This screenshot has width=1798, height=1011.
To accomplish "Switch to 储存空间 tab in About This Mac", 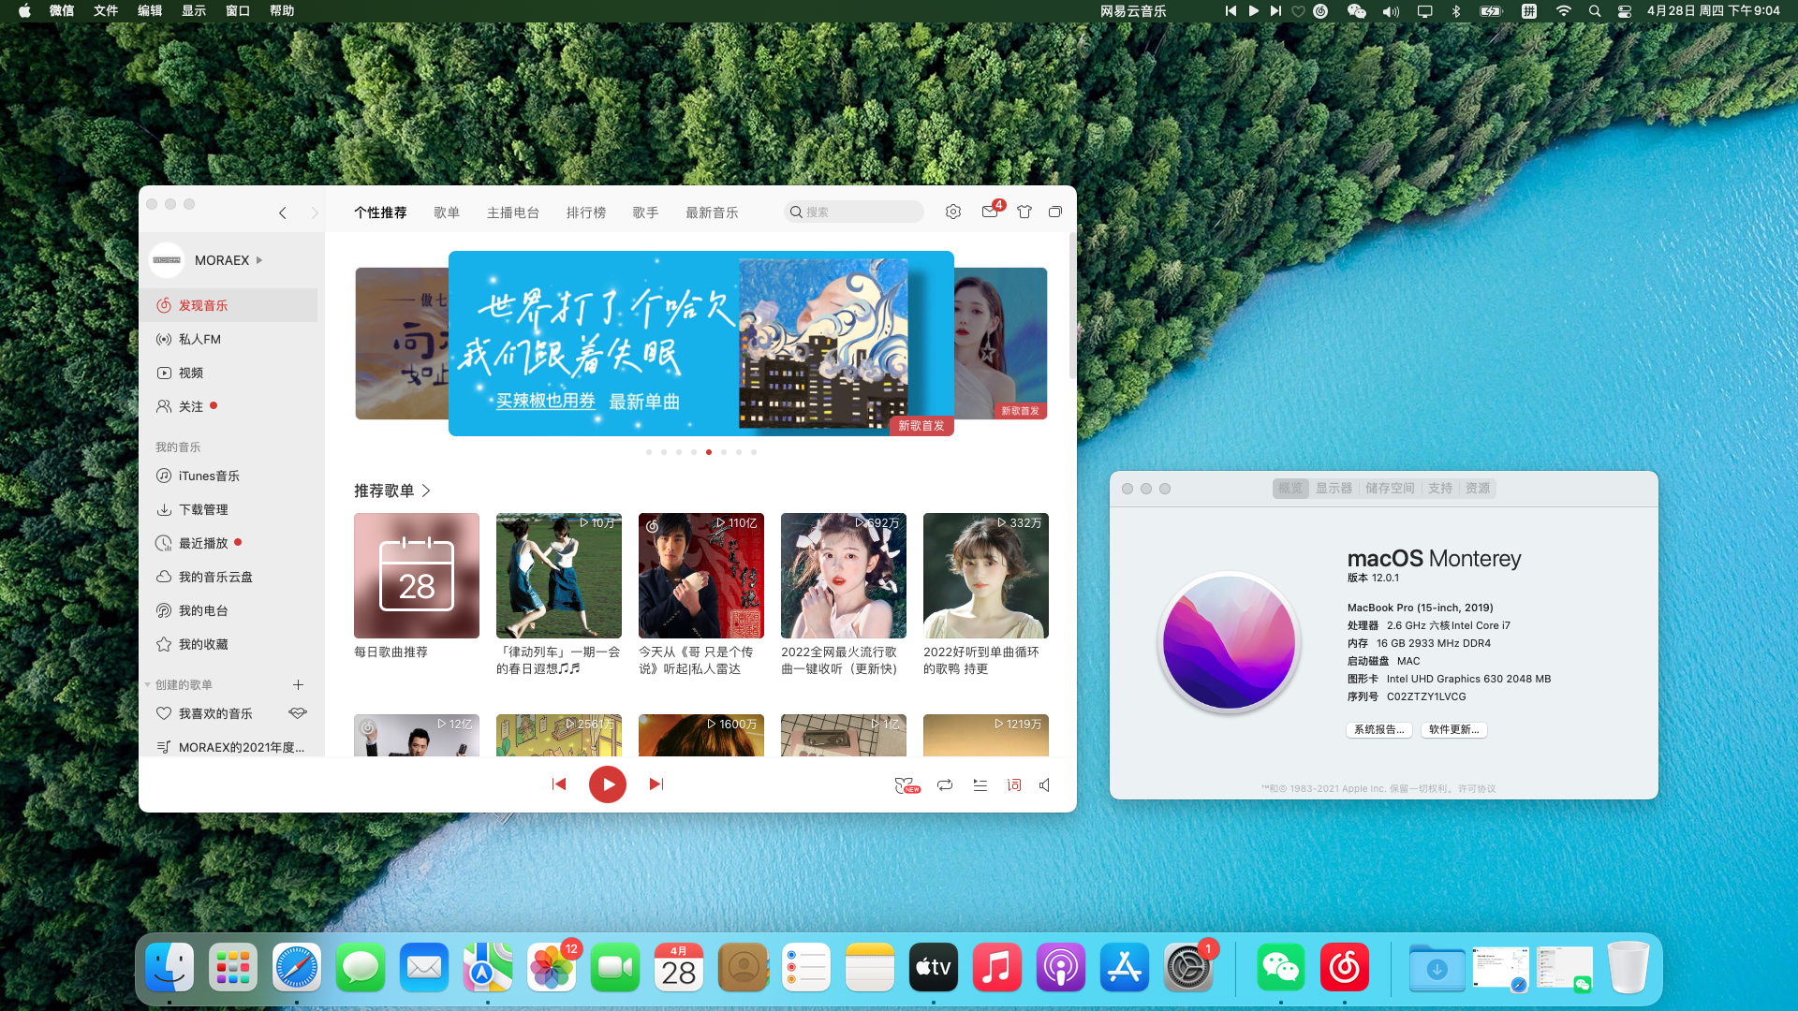I will (x=1390, y=489).
